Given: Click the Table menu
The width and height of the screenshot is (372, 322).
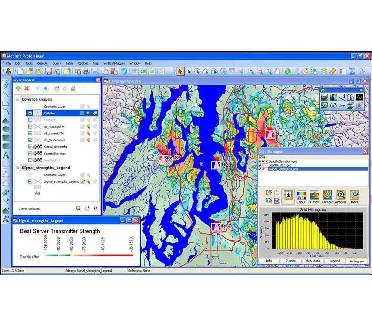Looking at the screenshot, I should pyautogui.click(x=69, y=63).
